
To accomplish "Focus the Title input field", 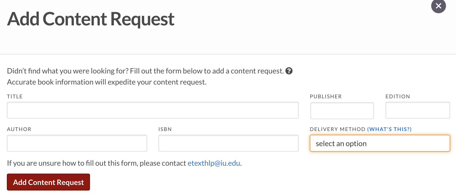I will pyautogui.click(x=153, y=110).
